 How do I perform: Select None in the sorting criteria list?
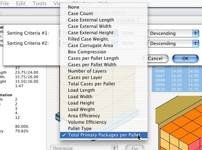[104, 7]
